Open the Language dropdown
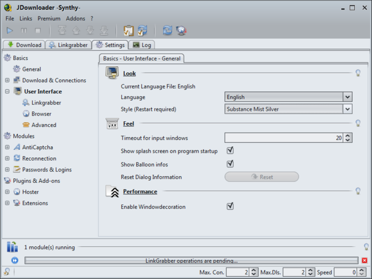The height and width of the screenshot is (279, 372). tap(288, 97)
